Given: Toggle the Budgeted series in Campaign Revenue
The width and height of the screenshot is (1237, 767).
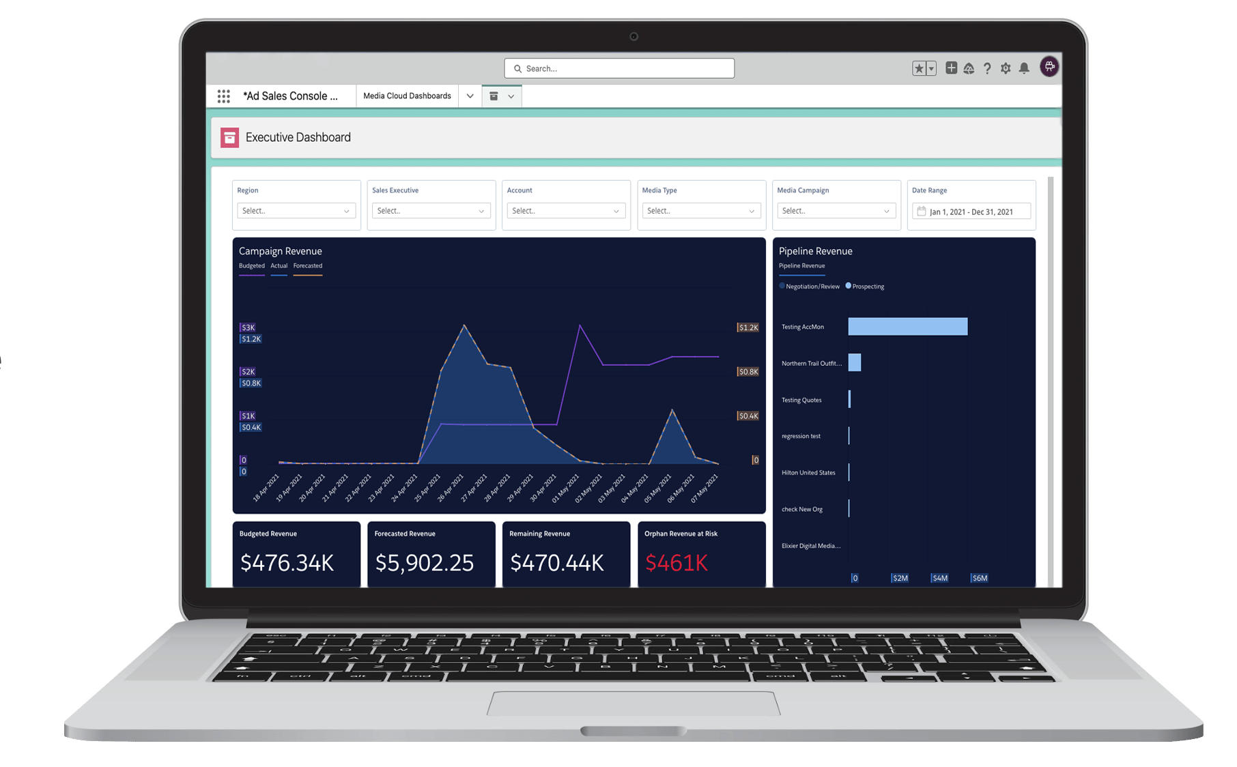Looking at the screenshot, I should pyautogui.click(x=251, y=266).
